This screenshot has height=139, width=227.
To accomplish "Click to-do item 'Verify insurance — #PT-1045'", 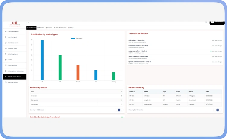I will click(175, 57).
